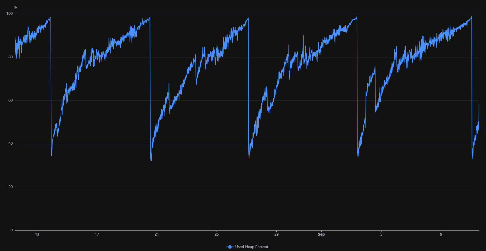Click the 'Sep' month label on x-axis
Screen dimensions: 486x251
tap(321, 234)
